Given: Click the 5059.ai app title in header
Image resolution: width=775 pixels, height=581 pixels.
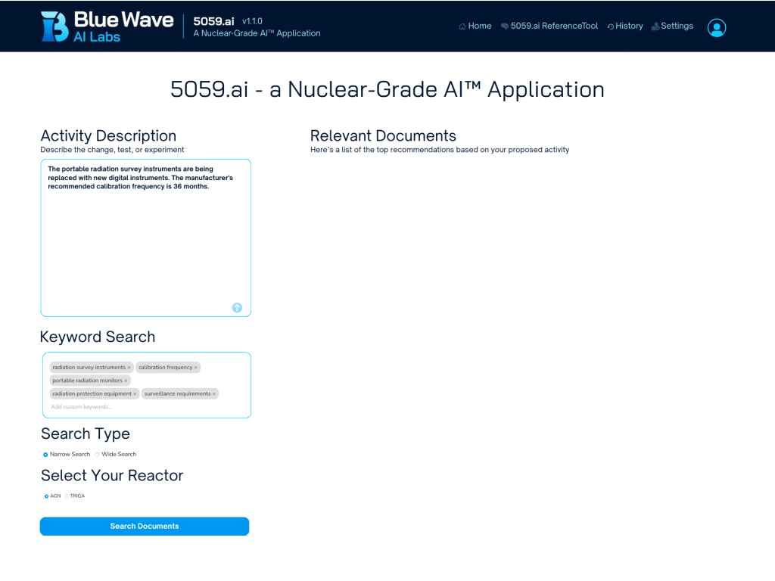Looking at the screenshot, I should coord(213,21).
